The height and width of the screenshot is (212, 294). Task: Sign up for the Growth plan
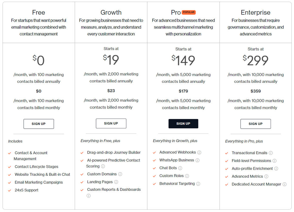tap(111, 124)
